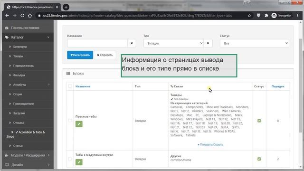Select the Табы с модулями внутри row checkbox
The image size is (304, 171).
(70, 159)
